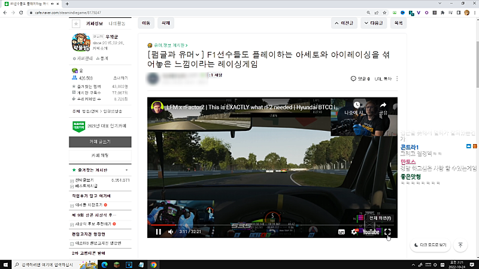
Task: Mute the video with the speaker icon
Action: tap(171, 232)
